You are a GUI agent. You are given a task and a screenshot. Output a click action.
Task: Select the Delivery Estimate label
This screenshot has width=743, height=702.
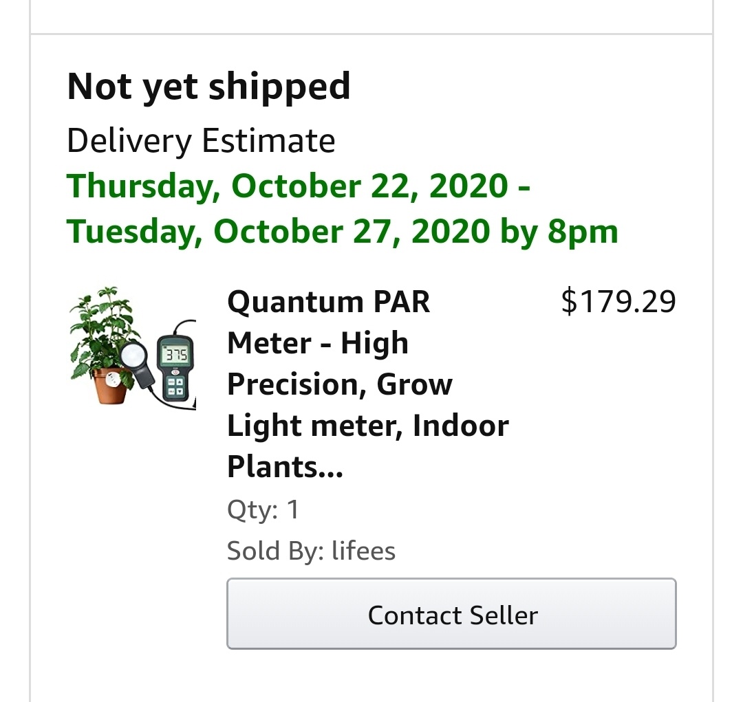point(201,141)
